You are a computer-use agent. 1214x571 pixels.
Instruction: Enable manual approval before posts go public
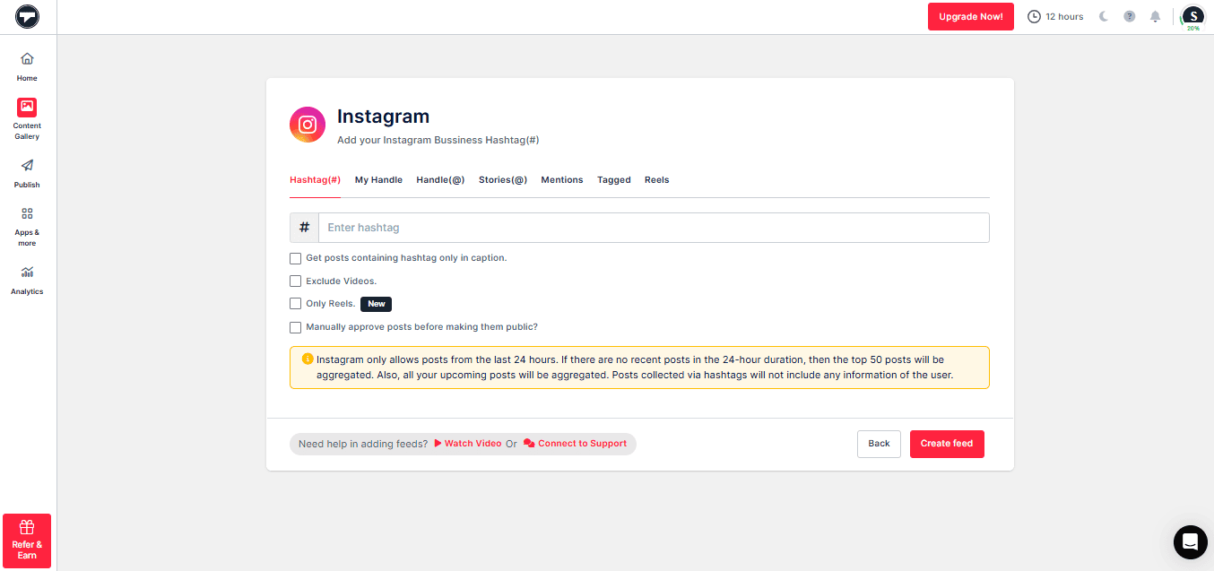click(295, 327)
